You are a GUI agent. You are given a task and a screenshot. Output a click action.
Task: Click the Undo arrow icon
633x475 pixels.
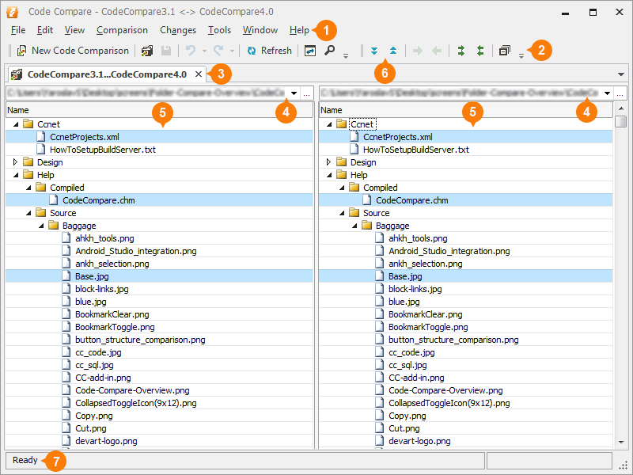[x=191, y=51]
